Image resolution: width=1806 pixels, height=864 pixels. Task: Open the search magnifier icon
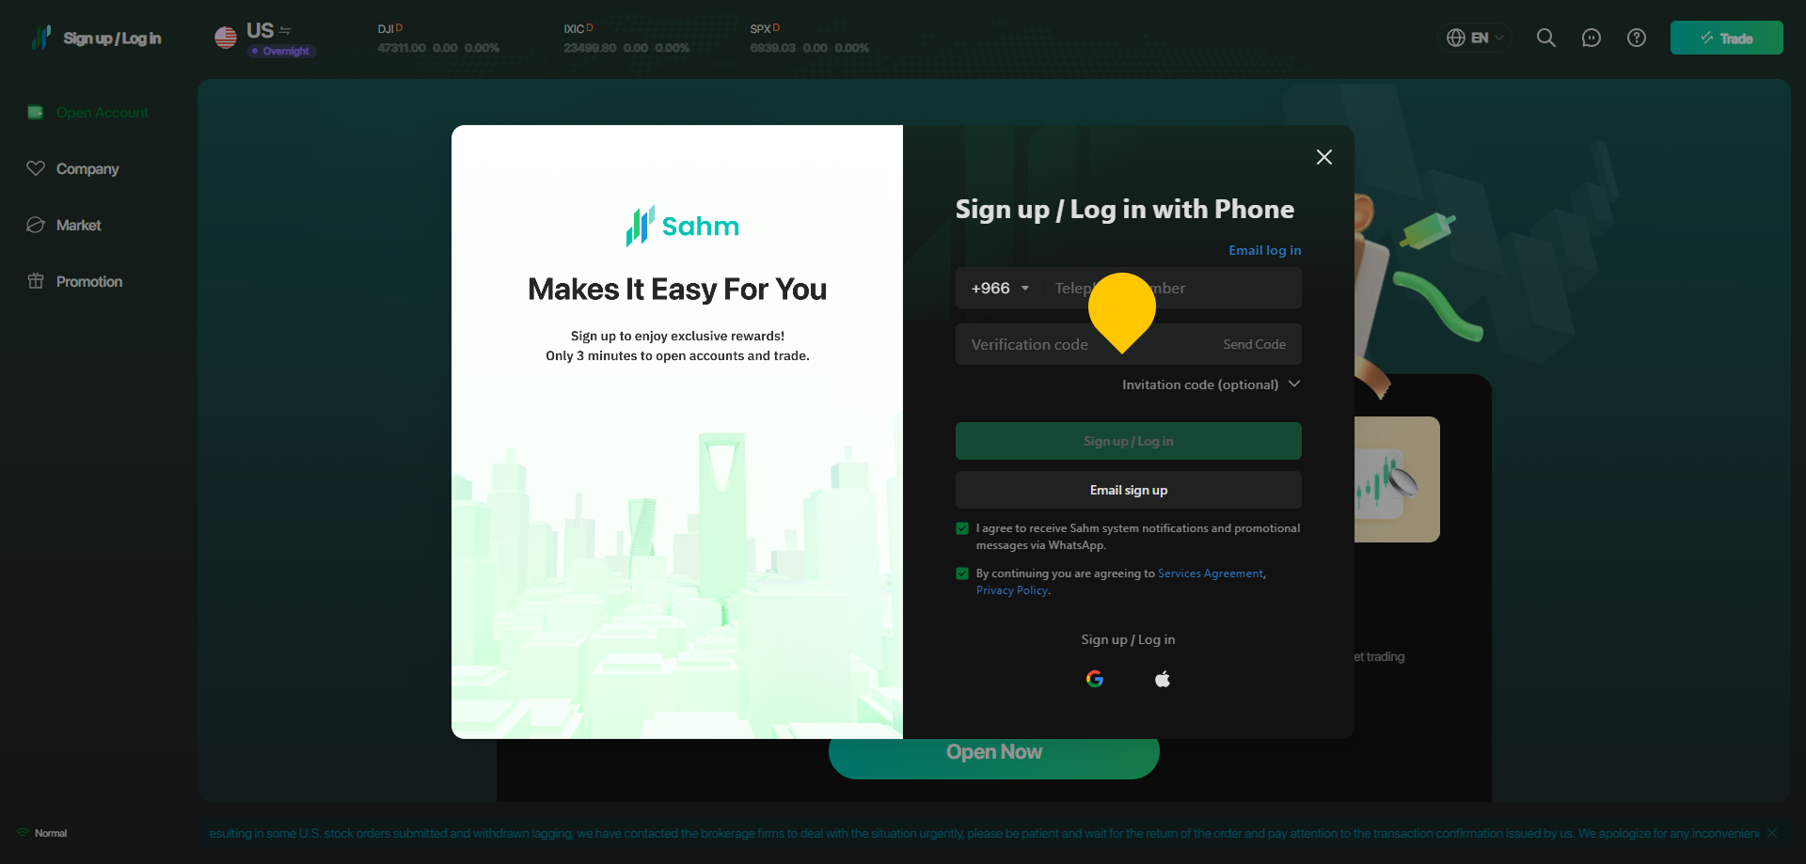(1546, 38)
